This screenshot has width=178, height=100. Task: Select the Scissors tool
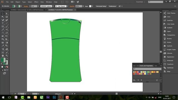[7, 30]
